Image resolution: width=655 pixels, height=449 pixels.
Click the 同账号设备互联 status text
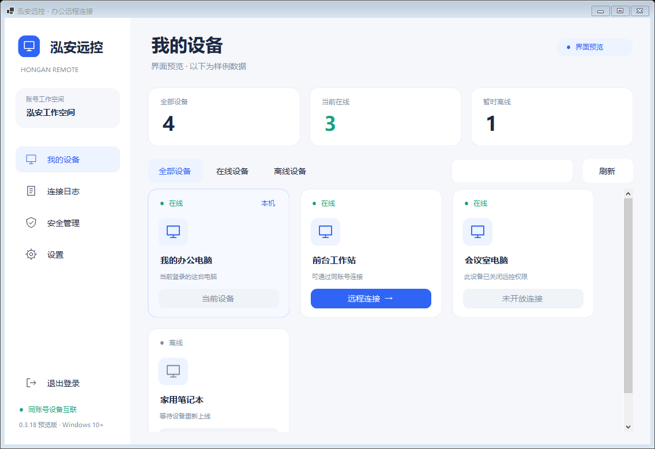[x=52, y=409]
